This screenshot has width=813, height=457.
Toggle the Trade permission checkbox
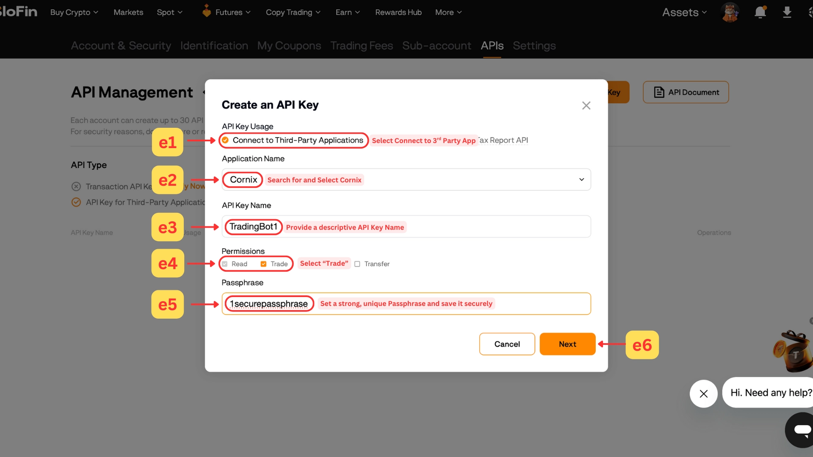(x=263, y=264)
